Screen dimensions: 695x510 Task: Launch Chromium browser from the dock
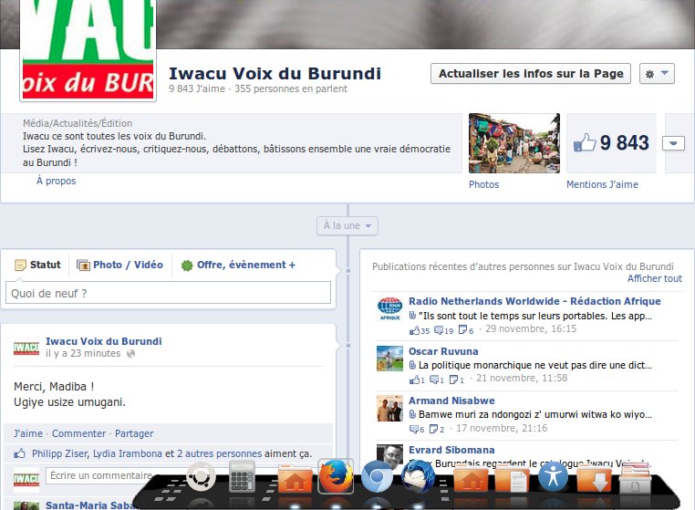click(377, 477)
